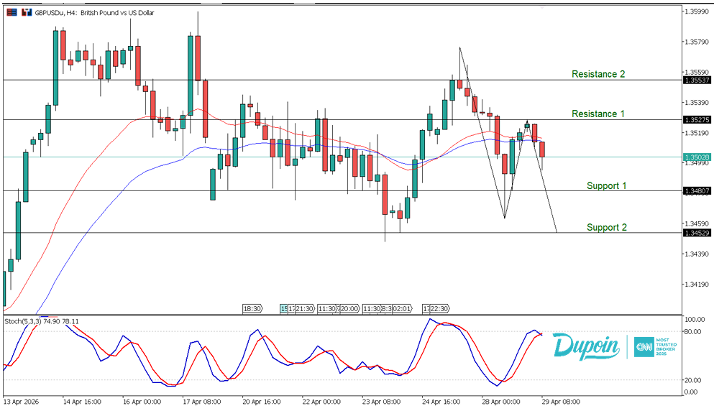Open the 02:01 news event marker
The width and height of the screenshot is (714, 411).
coord(402,308)
